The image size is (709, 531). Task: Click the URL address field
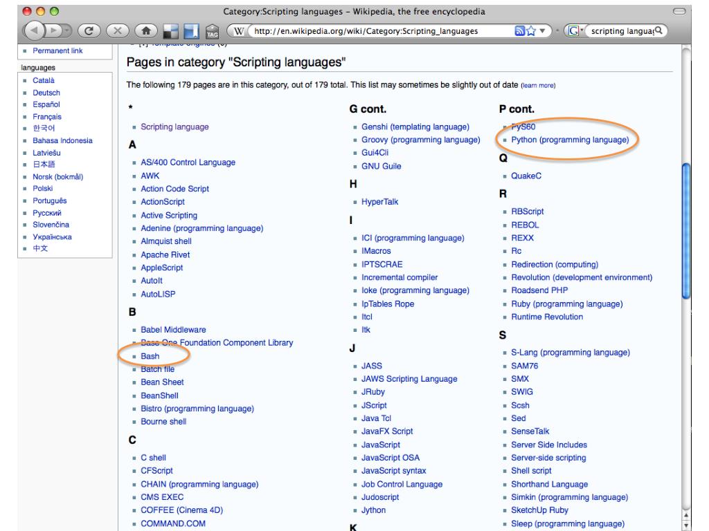coord(380,30)
